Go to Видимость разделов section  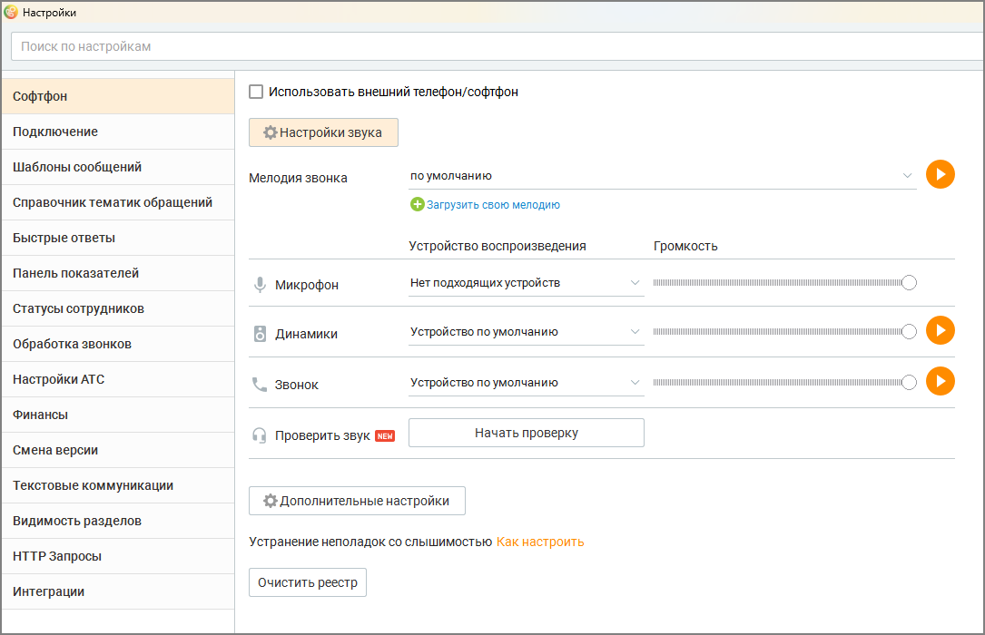coord(118,521)
